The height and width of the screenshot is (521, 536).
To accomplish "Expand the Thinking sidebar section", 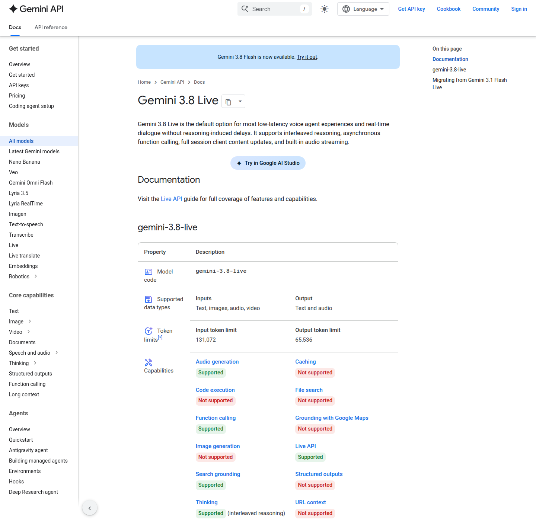I will (35, 363).
